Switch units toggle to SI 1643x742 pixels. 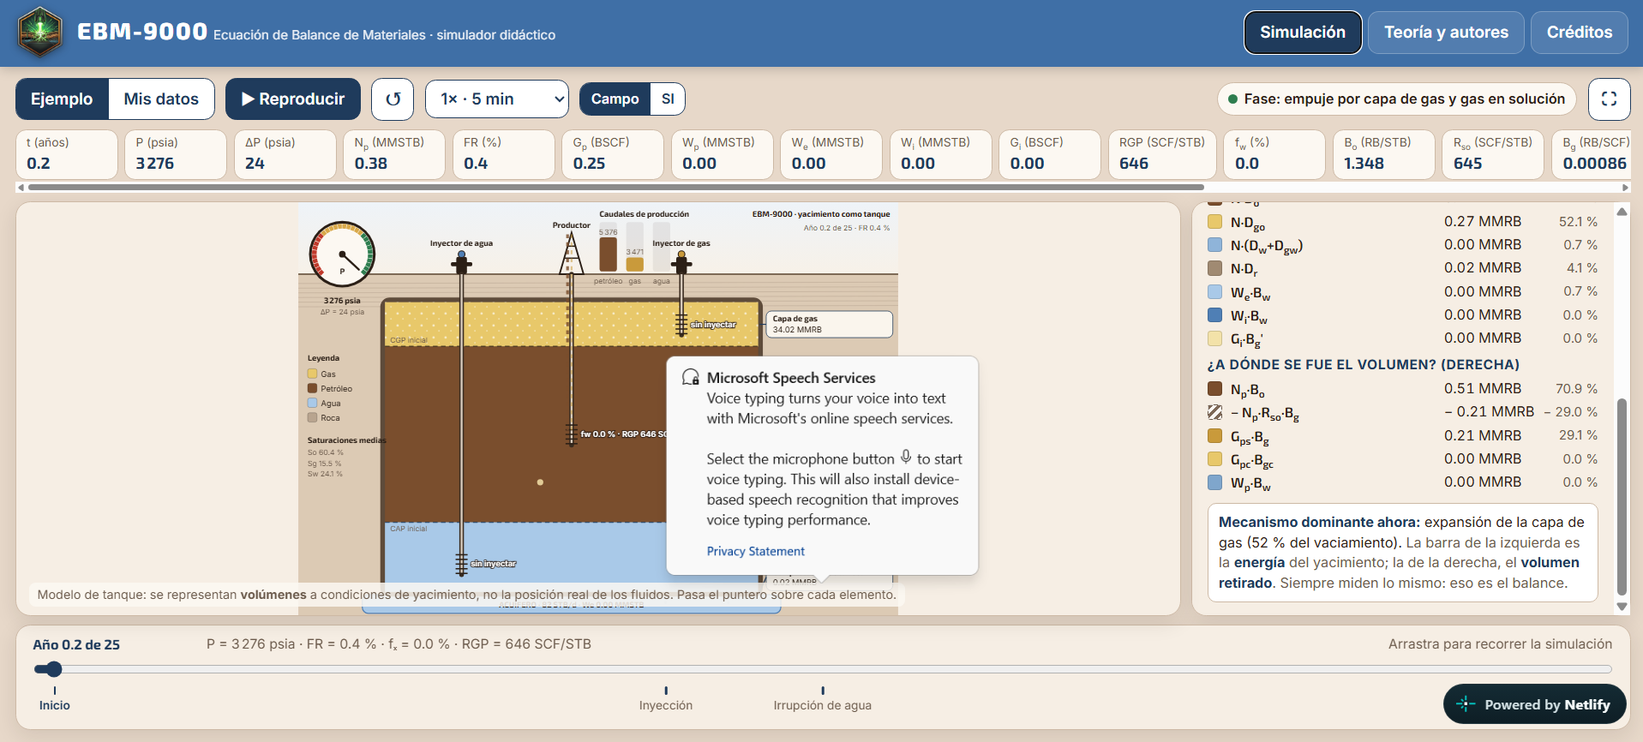[x=668, y=99]
